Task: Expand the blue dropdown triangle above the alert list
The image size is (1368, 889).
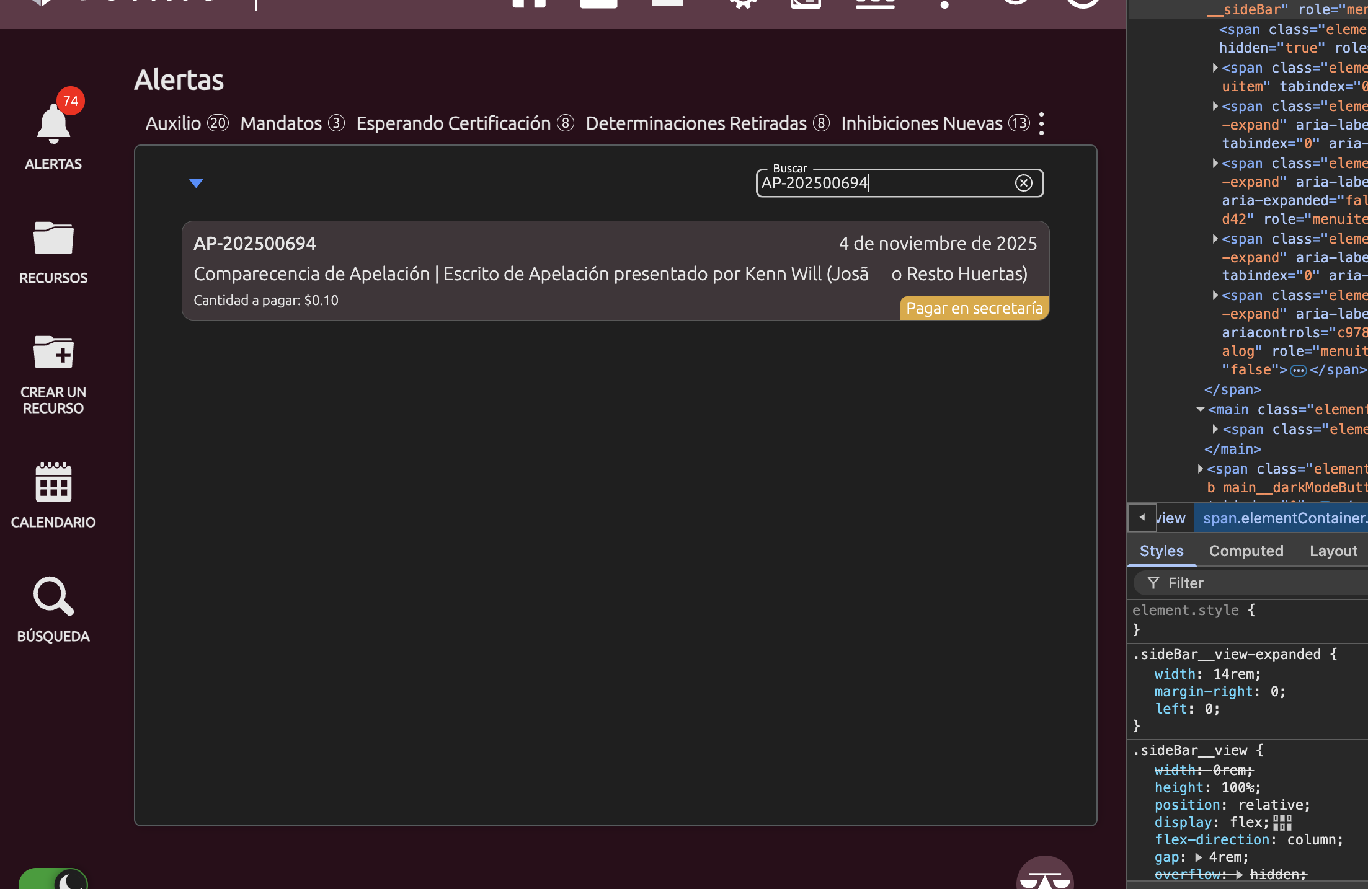Action: click(196, 183)
